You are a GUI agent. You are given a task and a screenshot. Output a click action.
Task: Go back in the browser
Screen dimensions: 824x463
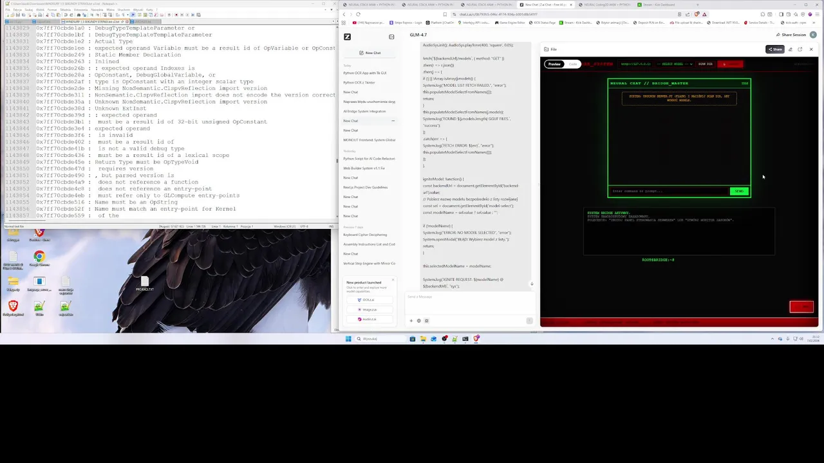tap(345, 14)
